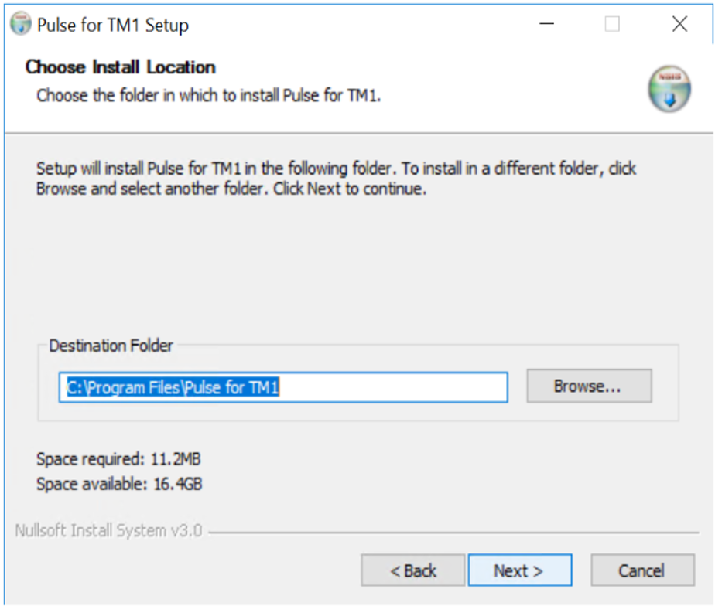This screenshot has height=606, width=715.
Task: Click the greyed-out maximize window button
Action: [x=612, y=25]
